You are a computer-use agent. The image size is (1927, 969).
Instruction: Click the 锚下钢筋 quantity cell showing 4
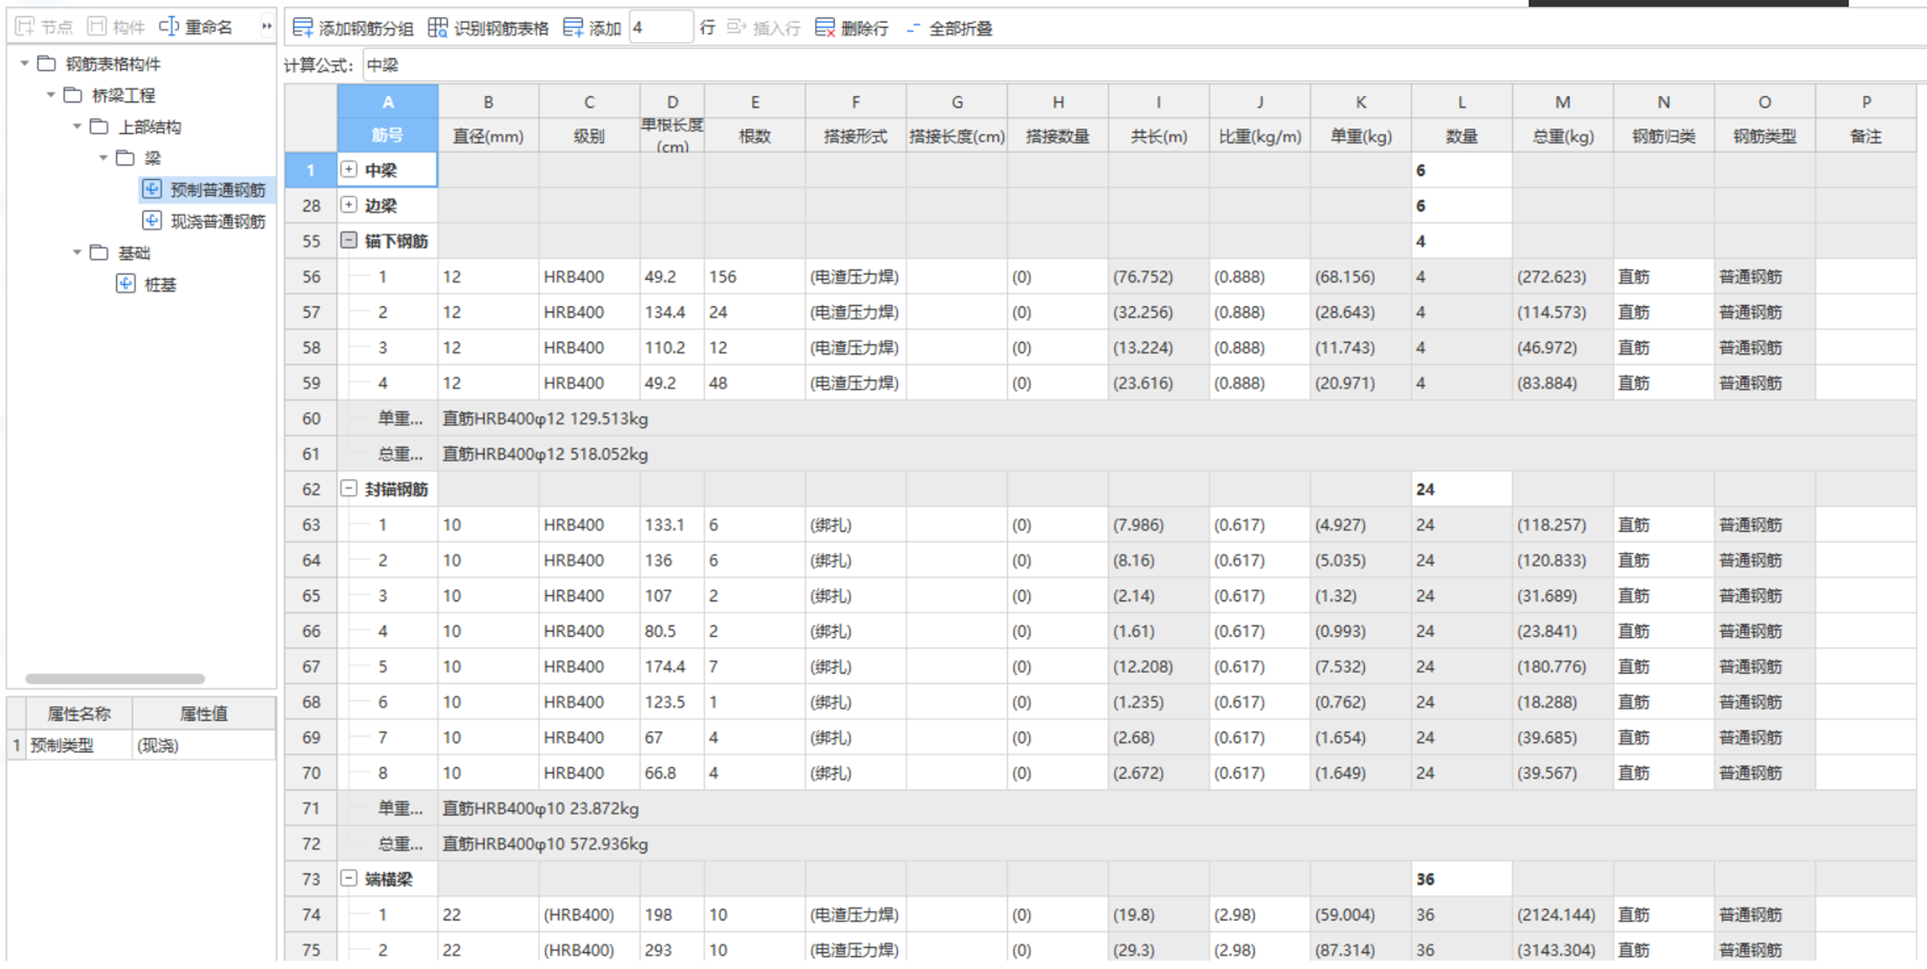(1462, 241)
